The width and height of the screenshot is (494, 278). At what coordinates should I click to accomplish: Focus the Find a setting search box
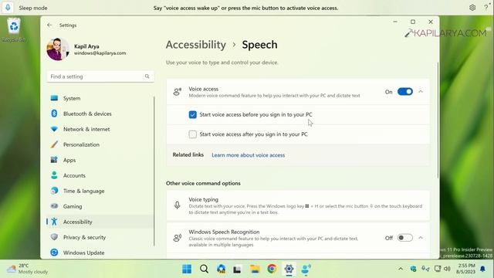(100, 76)
